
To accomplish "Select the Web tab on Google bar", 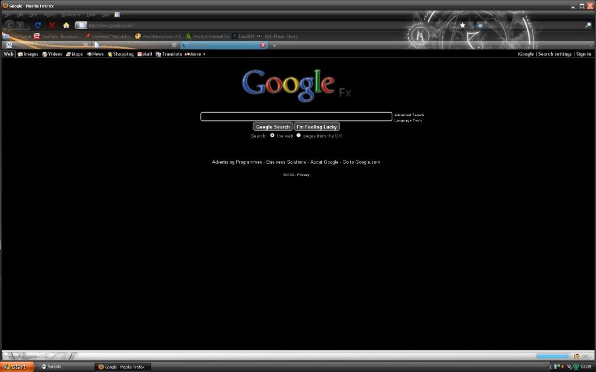I will (8, 54).
